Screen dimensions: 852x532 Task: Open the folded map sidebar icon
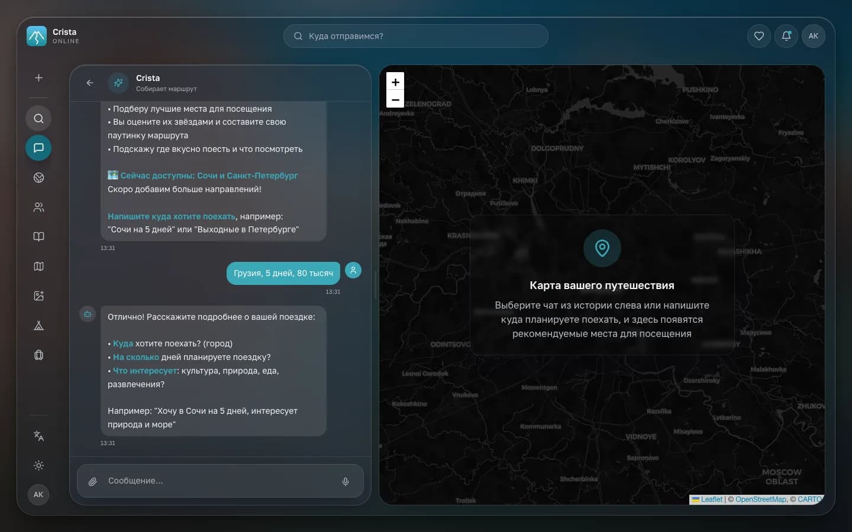(x=38, y=266)
